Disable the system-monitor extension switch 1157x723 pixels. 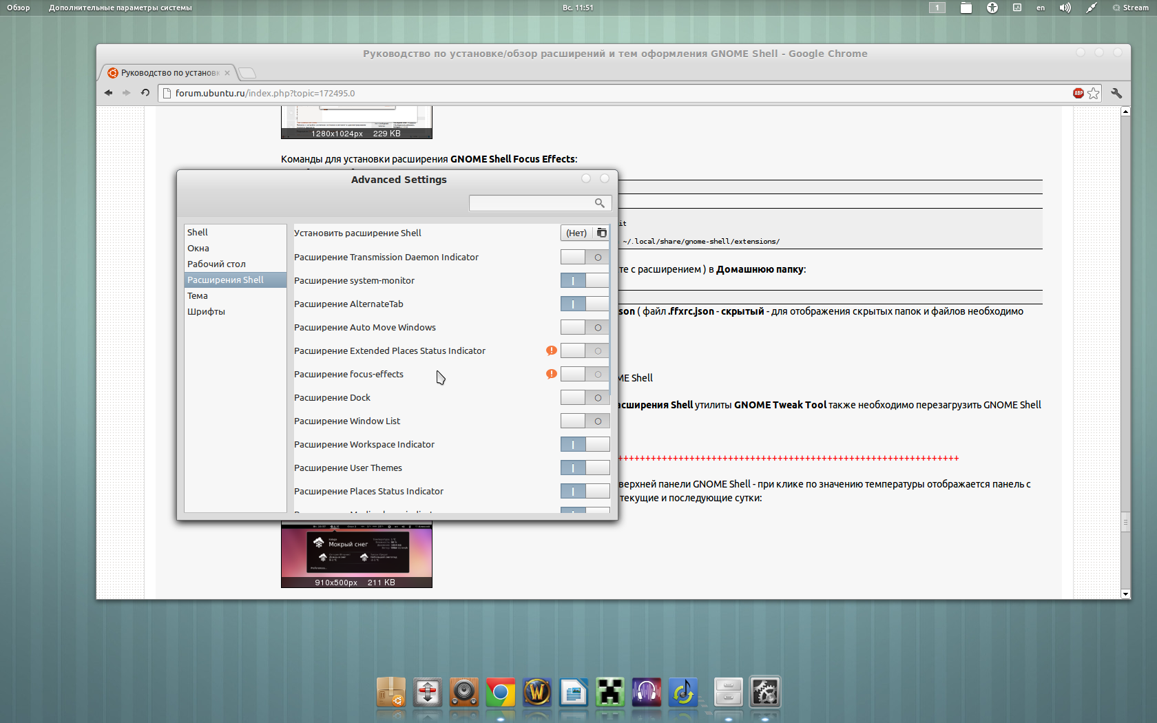click(x=585, y=280)
